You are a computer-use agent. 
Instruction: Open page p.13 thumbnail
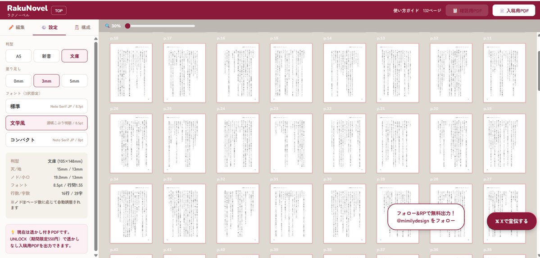click(x=398, y=73)
